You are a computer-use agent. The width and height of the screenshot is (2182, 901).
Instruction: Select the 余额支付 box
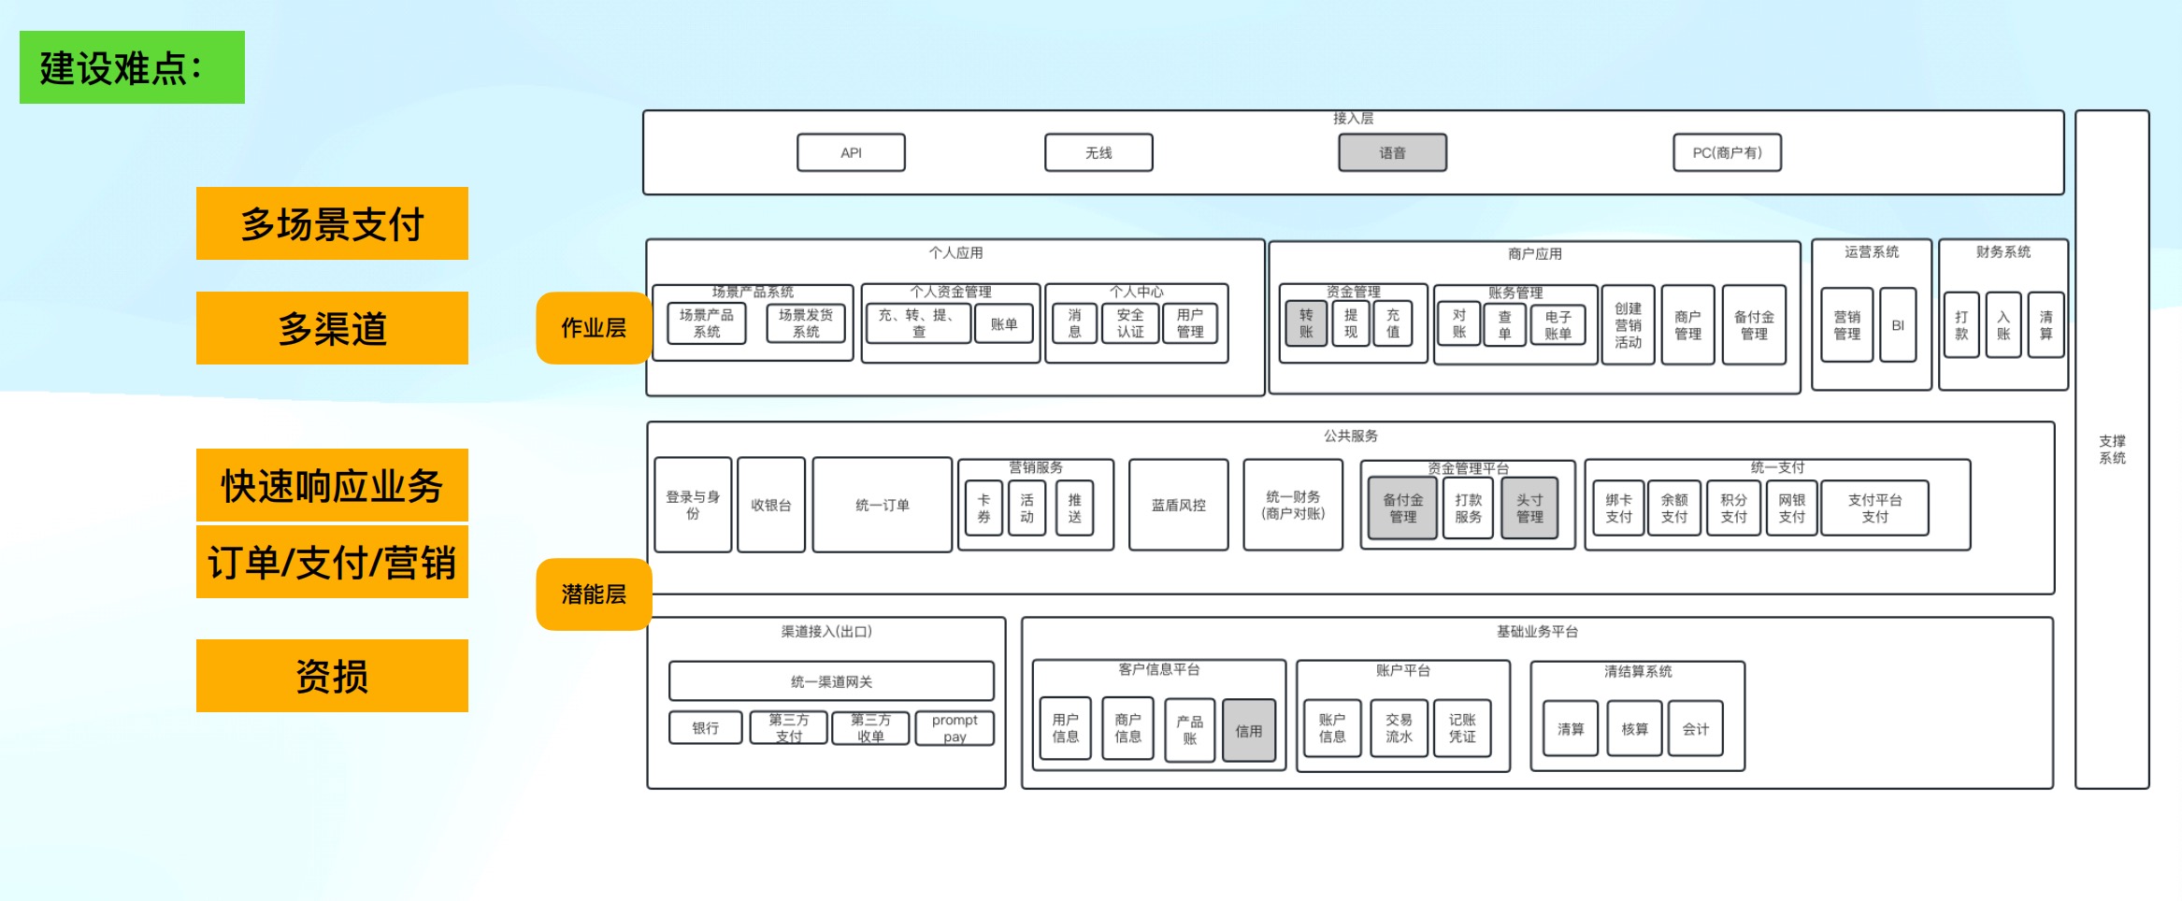(x=1674, y=508)
